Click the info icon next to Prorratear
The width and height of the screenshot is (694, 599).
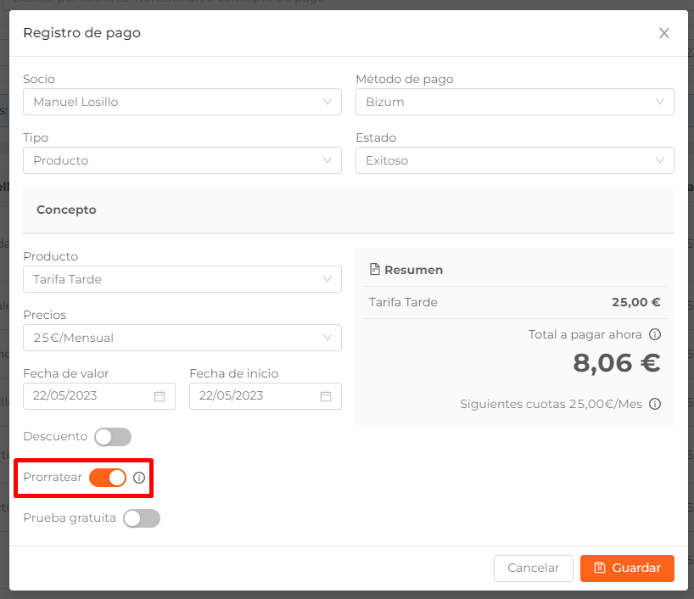pyautogui.click(x=139, y=478)
